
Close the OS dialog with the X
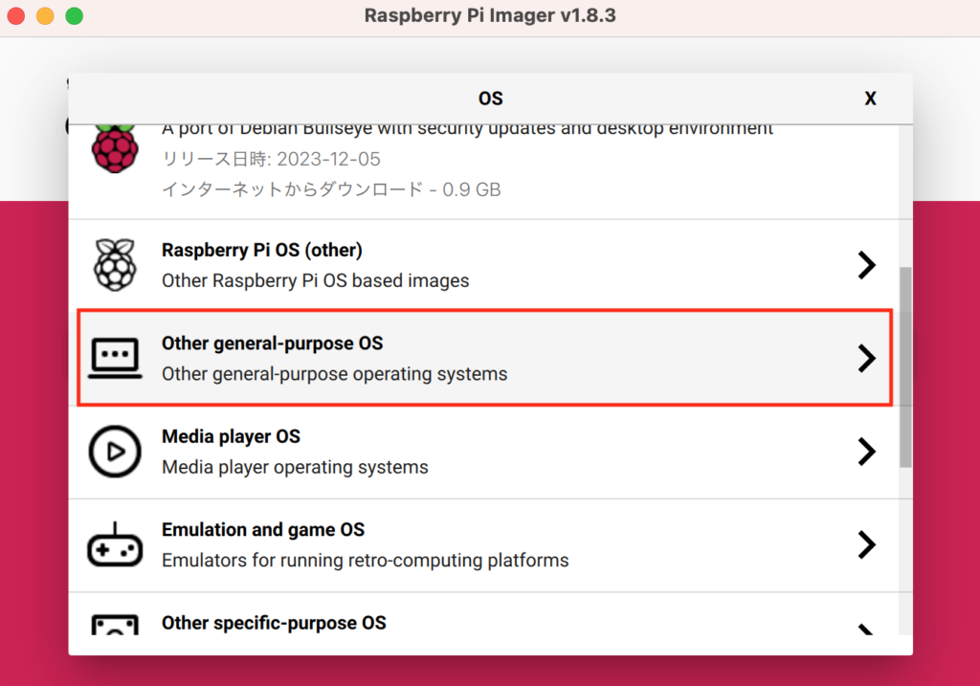tap(870, 99)
